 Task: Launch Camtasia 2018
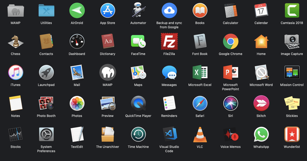point(292,11)
